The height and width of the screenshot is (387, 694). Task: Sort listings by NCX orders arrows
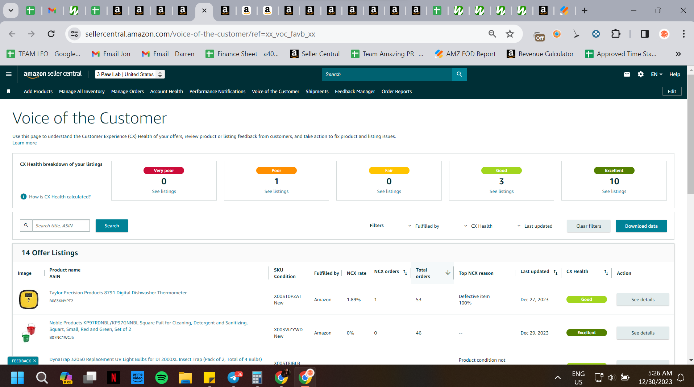click(405, 272)
